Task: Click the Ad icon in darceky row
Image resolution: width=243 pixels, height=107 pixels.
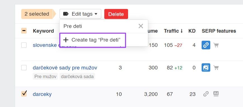Action: click(x=216, y=94)
